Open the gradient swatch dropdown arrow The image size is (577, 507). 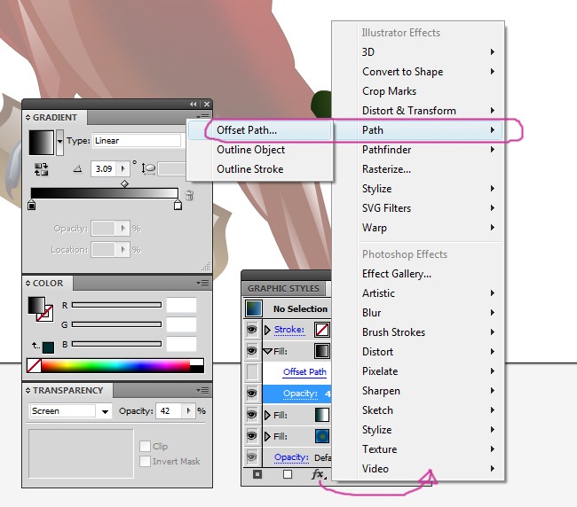pyautogui.click(x=60, y=141)
